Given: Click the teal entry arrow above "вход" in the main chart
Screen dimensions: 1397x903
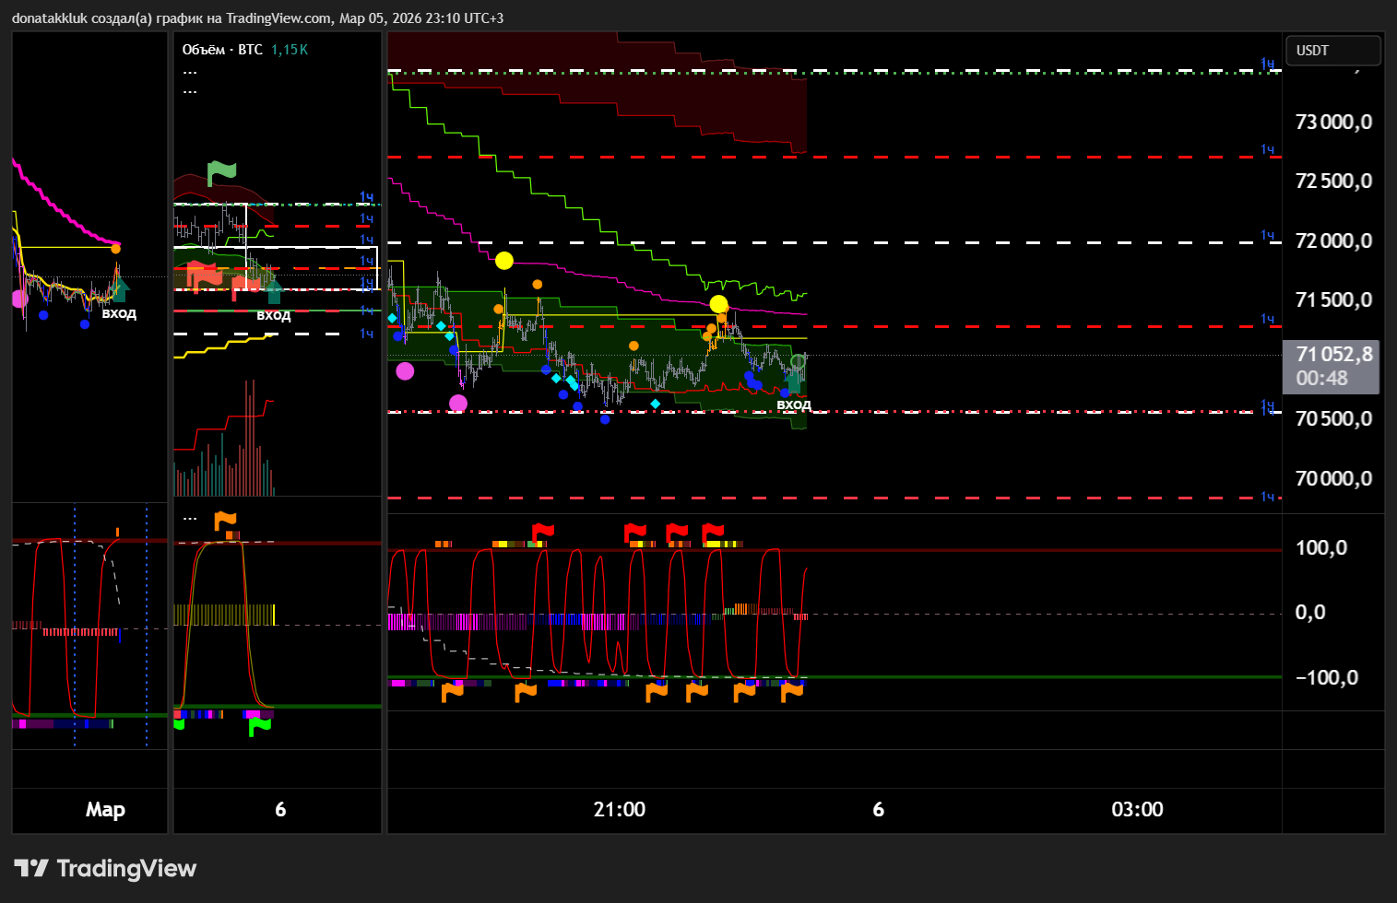Looking at the screenshot, I should coord(793,380).
